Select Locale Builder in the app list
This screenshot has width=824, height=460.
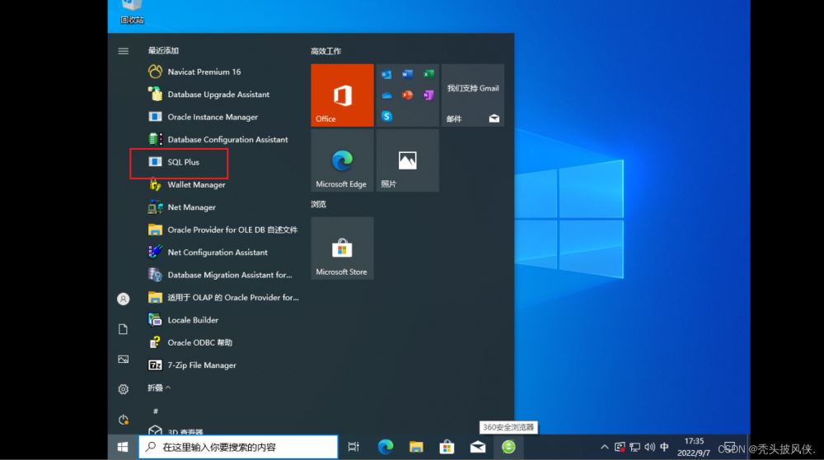[x=193, y=320]
